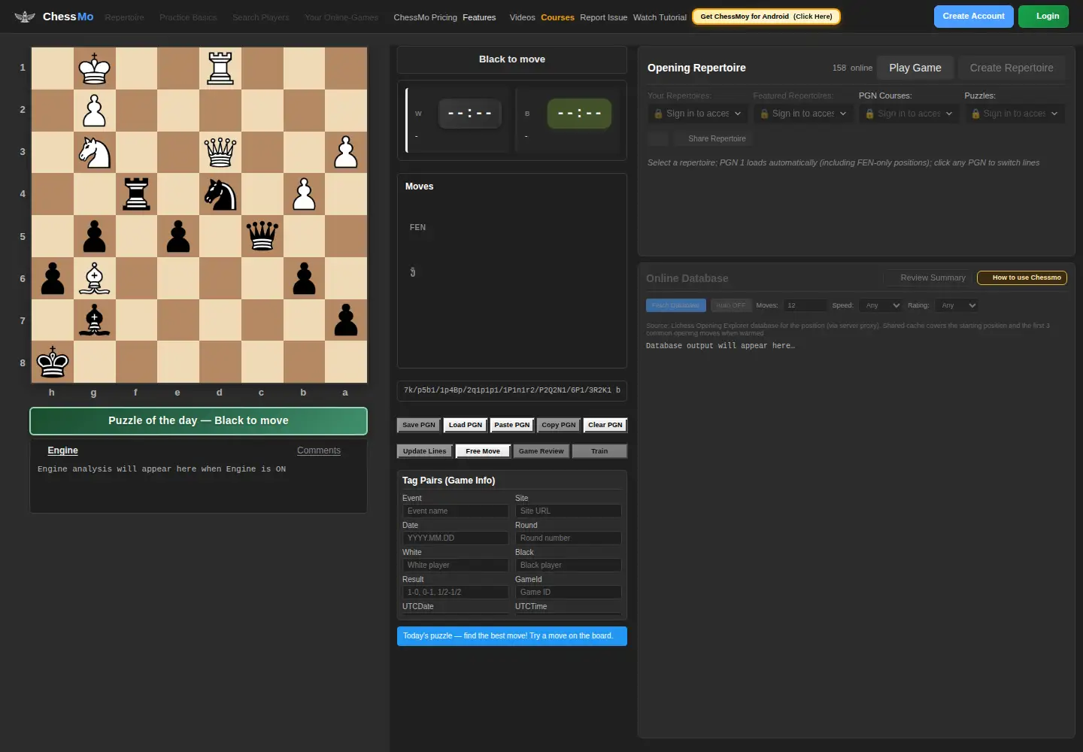This screenshot has height=752, width=1083.
Task: Pick the black bishop on g7
Action: 94,320
